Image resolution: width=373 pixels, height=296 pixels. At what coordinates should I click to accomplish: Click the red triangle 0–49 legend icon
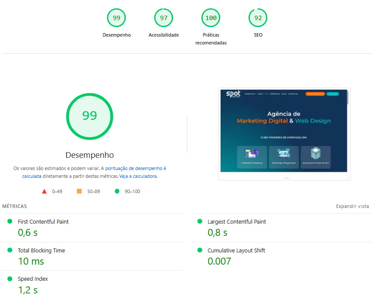point(44,191)
